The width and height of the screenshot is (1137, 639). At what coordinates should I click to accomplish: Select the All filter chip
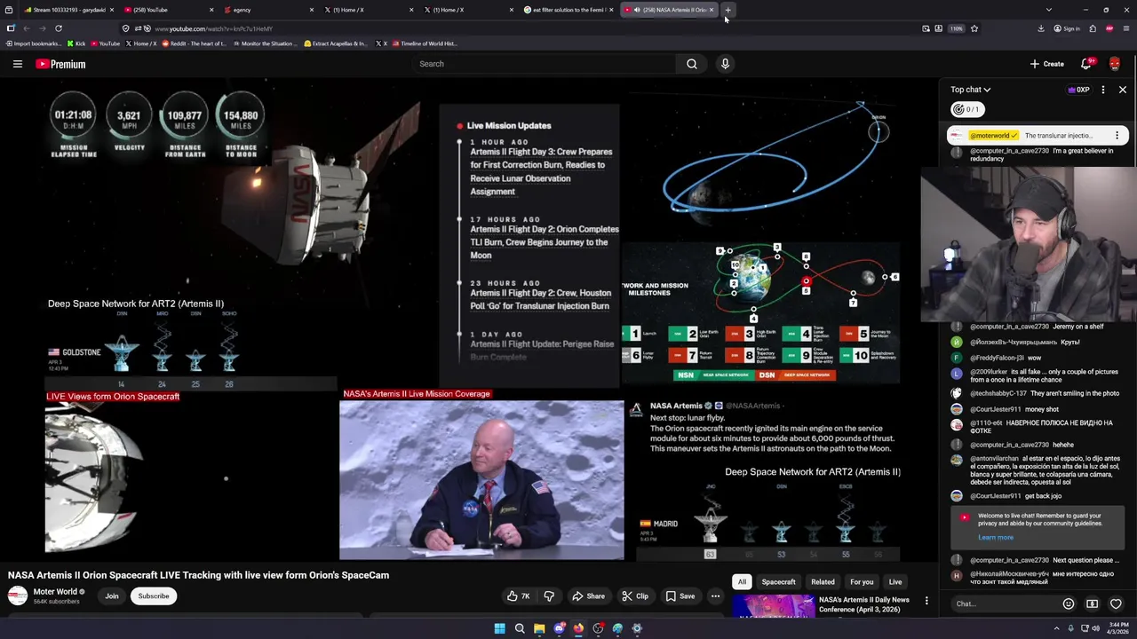[742, 582]
